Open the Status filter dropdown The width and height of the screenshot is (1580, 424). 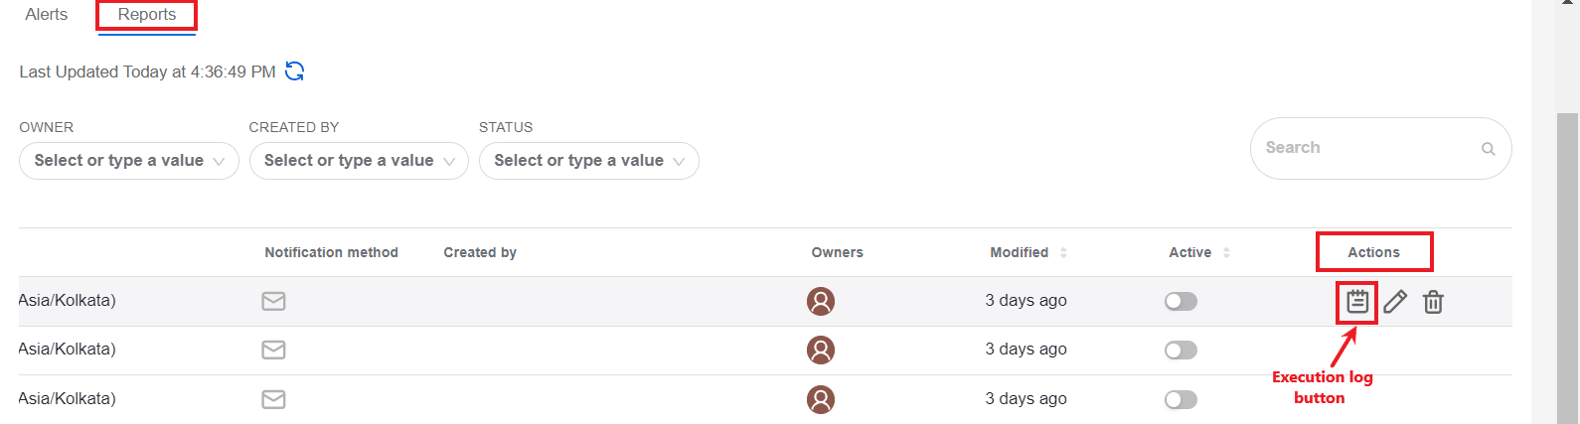click(x=589, y=161)
